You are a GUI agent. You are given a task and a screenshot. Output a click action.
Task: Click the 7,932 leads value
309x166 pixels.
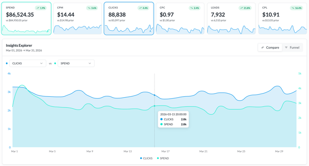click(218, 15)
